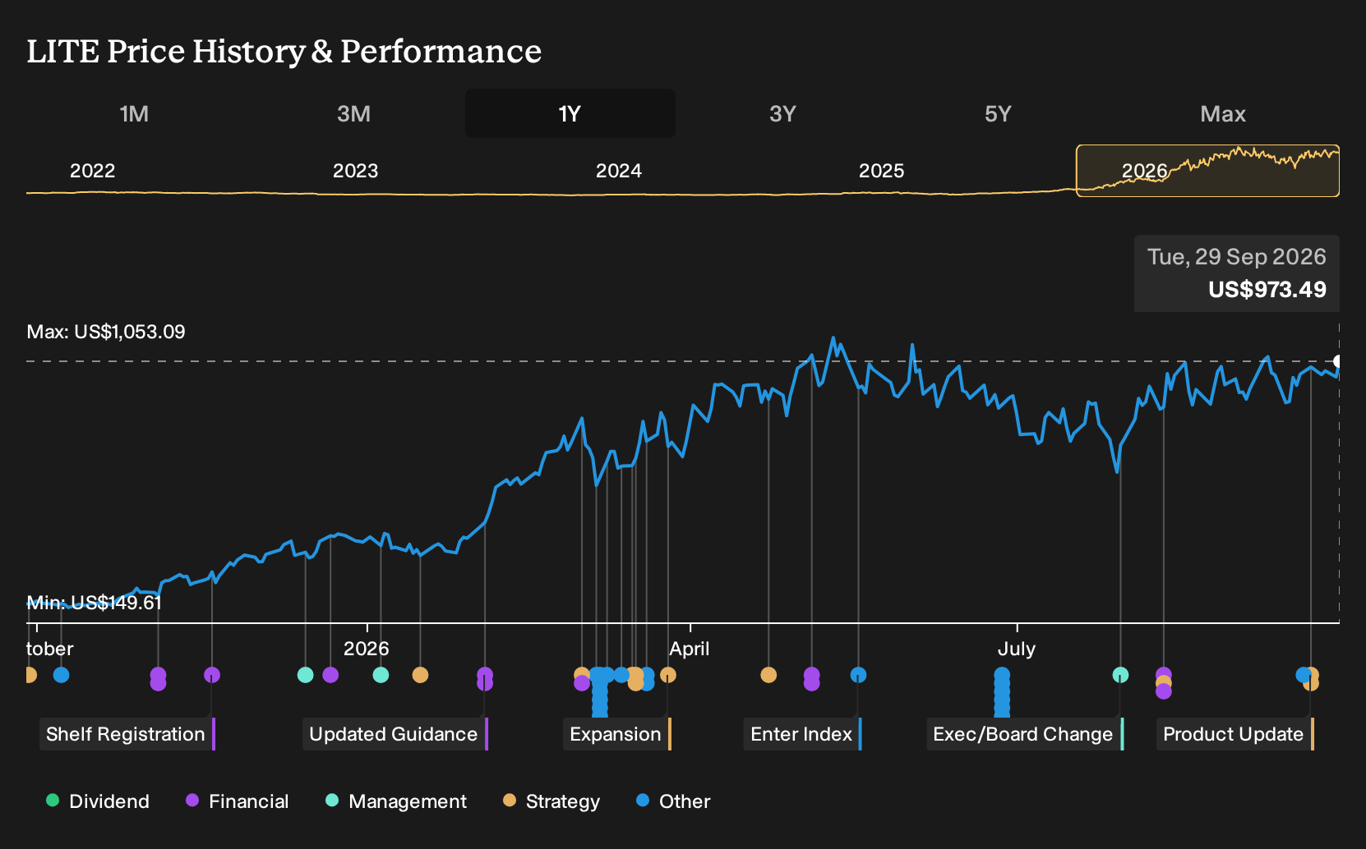Click the Product Update event label
The width and height of the screenshot is (1366, 849).
(1234, 734)
